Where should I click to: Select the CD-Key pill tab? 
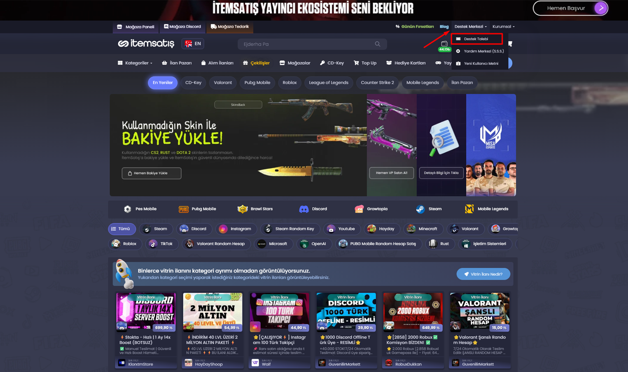pyautogui.click(x=194, y=83)
